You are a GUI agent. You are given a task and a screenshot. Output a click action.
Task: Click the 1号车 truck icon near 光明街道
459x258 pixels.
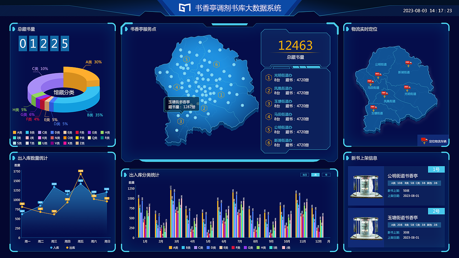coord(407,87)
